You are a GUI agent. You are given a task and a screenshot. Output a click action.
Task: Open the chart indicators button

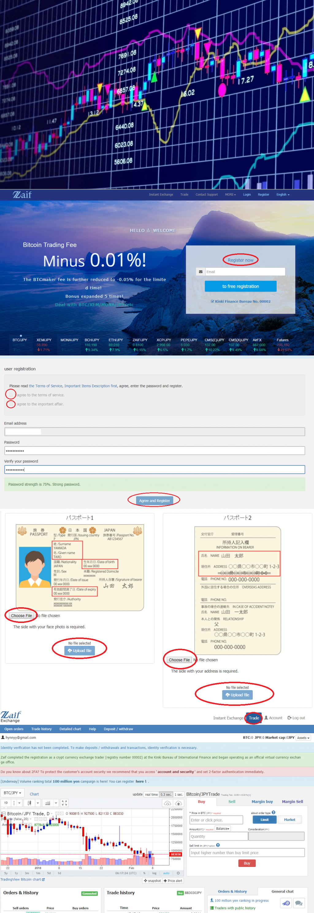pyautogui.click(x=48, y=803)
